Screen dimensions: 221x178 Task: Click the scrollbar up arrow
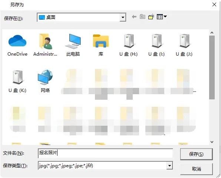[212, 33]
